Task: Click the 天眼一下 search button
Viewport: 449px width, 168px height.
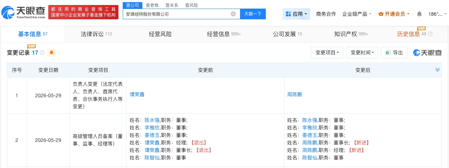Action: [x=253, y=14]
